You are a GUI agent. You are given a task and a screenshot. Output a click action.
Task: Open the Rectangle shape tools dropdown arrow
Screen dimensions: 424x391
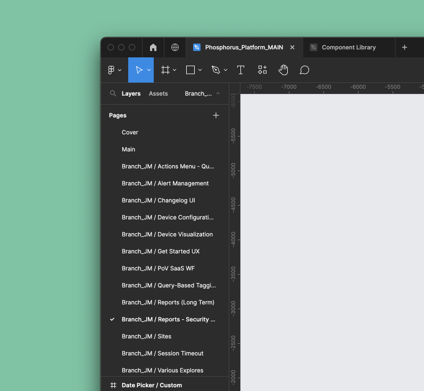tap(200, 70)
